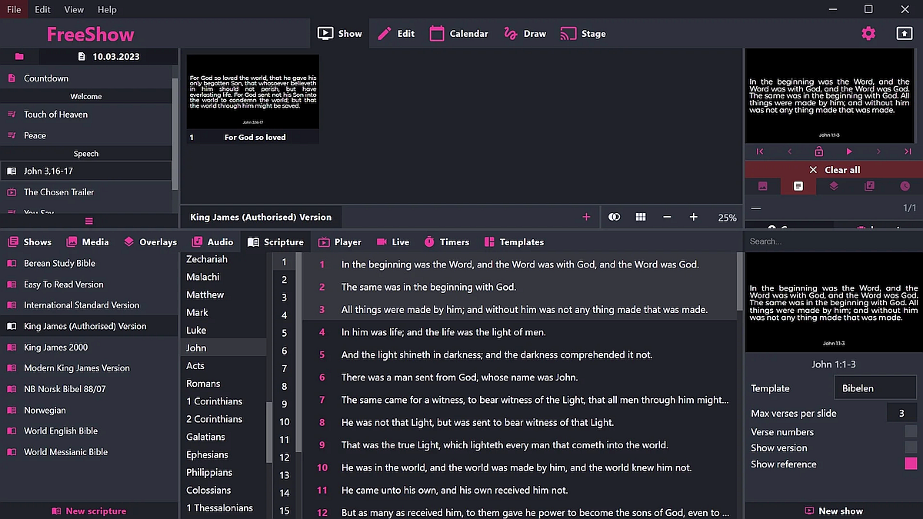The width and height of the screenshot is (923, 519).
Task: Click the Clear all button
Action: click(834, 169)
